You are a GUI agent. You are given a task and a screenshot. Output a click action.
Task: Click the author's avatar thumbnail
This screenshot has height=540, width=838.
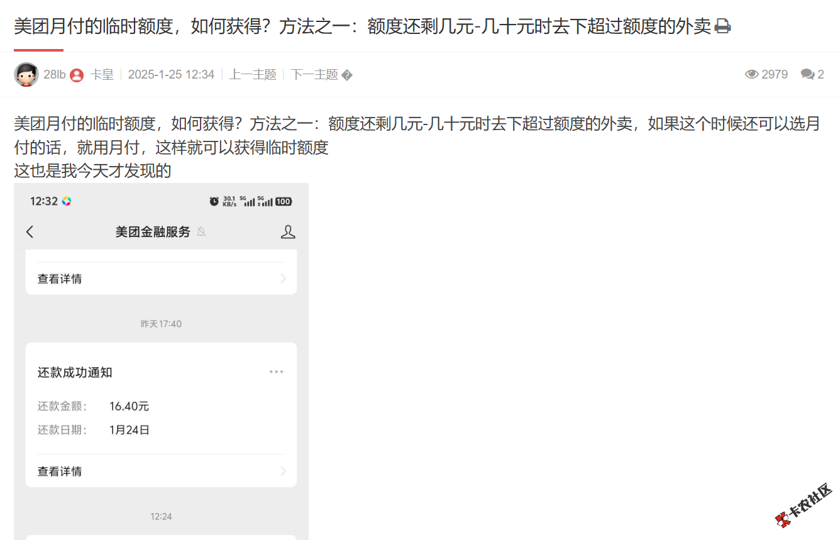(x=26, y=74)
